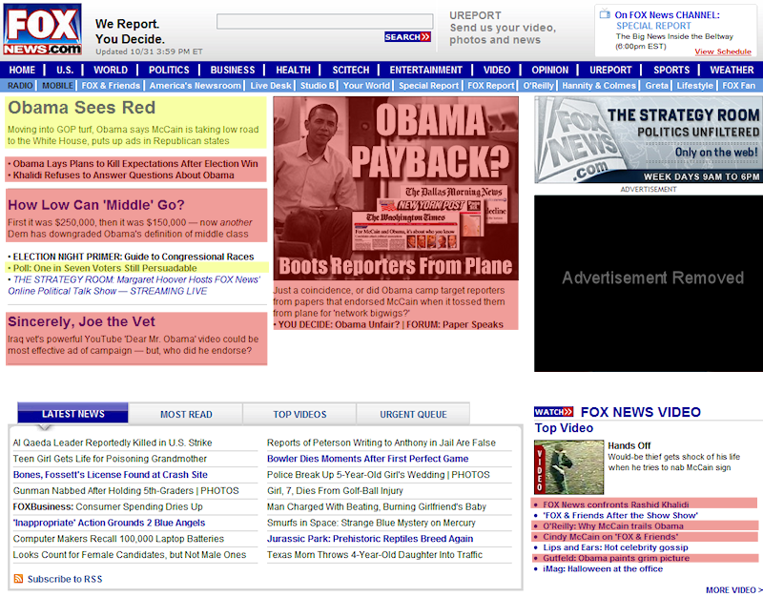Return to HOME in main navigation
763x597 pixels.
click(22, 70)
